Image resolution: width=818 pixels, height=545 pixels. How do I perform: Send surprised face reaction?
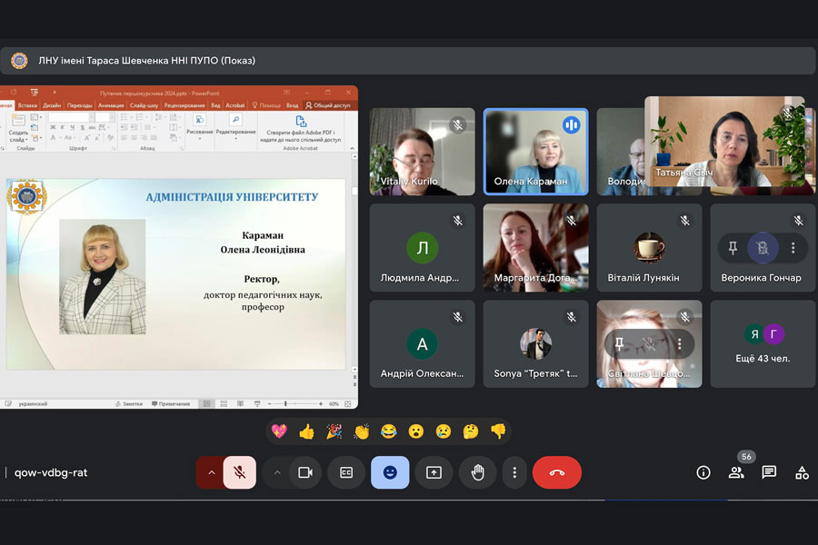click(x=415, y=431)
